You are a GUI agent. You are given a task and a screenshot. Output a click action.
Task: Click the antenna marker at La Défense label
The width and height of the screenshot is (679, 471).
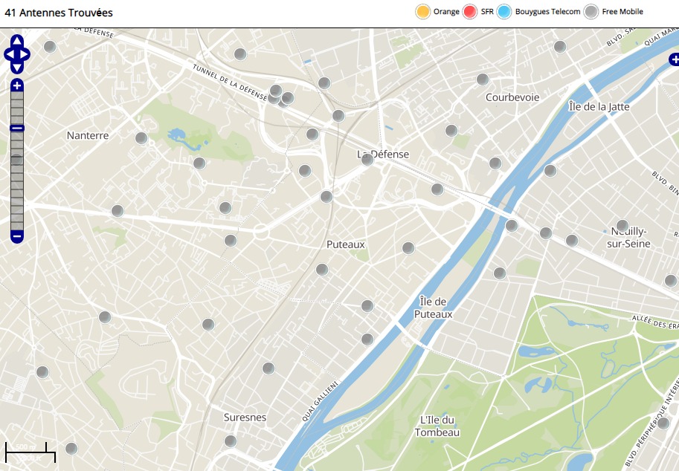point(367,159)
